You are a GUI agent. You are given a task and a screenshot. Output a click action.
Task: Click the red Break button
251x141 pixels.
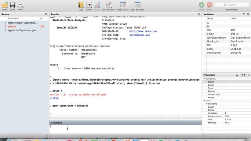tap(209, 5)
